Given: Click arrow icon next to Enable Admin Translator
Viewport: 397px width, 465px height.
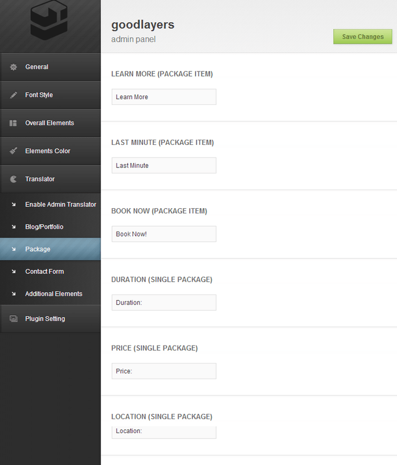Looking at the screenshot, I should tap(14, 204).
